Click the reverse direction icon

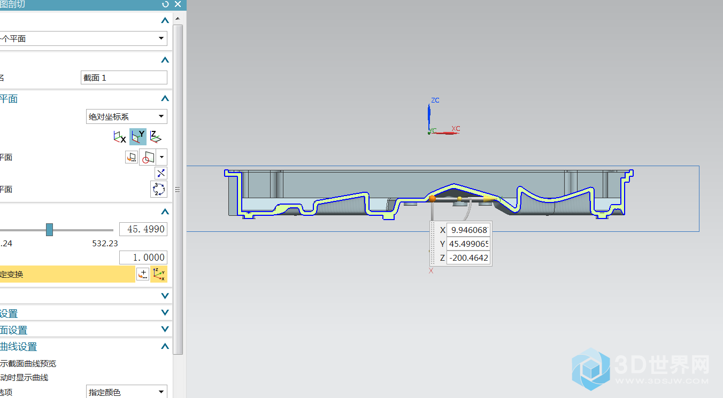(161, 173)
